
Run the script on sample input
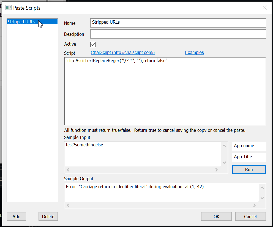pos(249,169)
